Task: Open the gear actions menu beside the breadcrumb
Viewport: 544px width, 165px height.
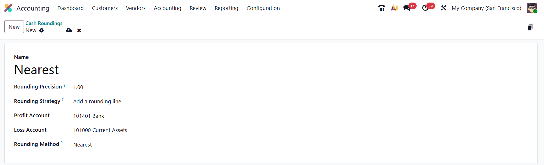Action: (42, 30)
